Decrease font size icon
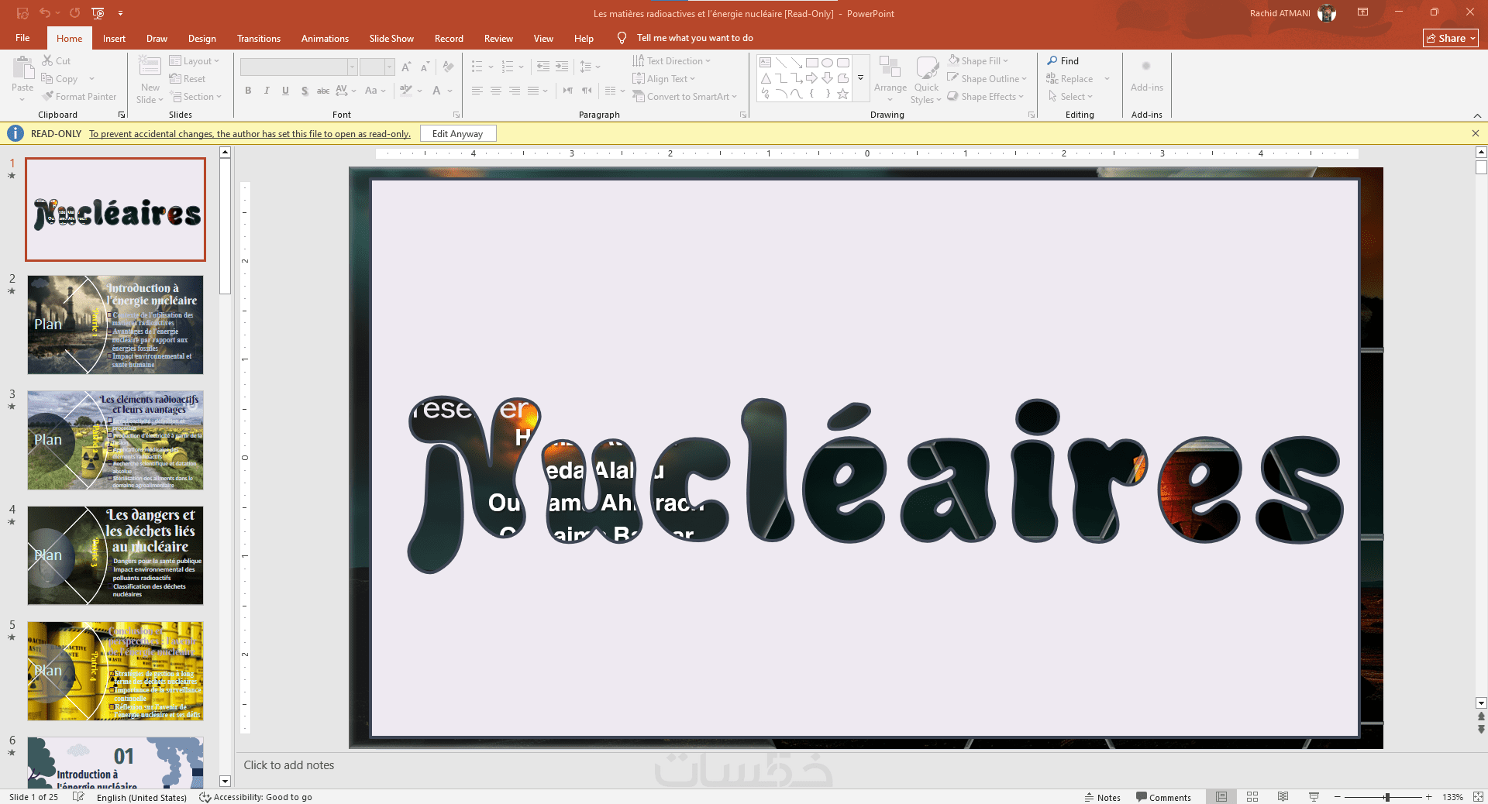The width and height of the screenshot is (1488, 804). click(x=425, y=67)
